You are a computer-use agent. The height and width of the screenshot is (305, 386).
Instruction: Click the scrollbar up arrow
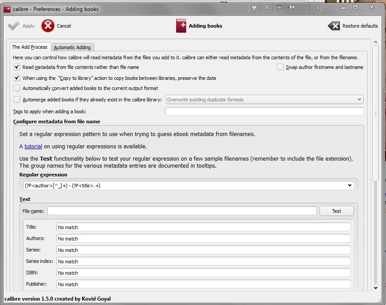375,42
